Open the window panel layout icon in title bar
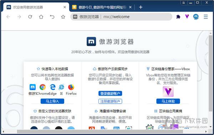The height and width of the screenshot is (135, 214). point(184,3)
